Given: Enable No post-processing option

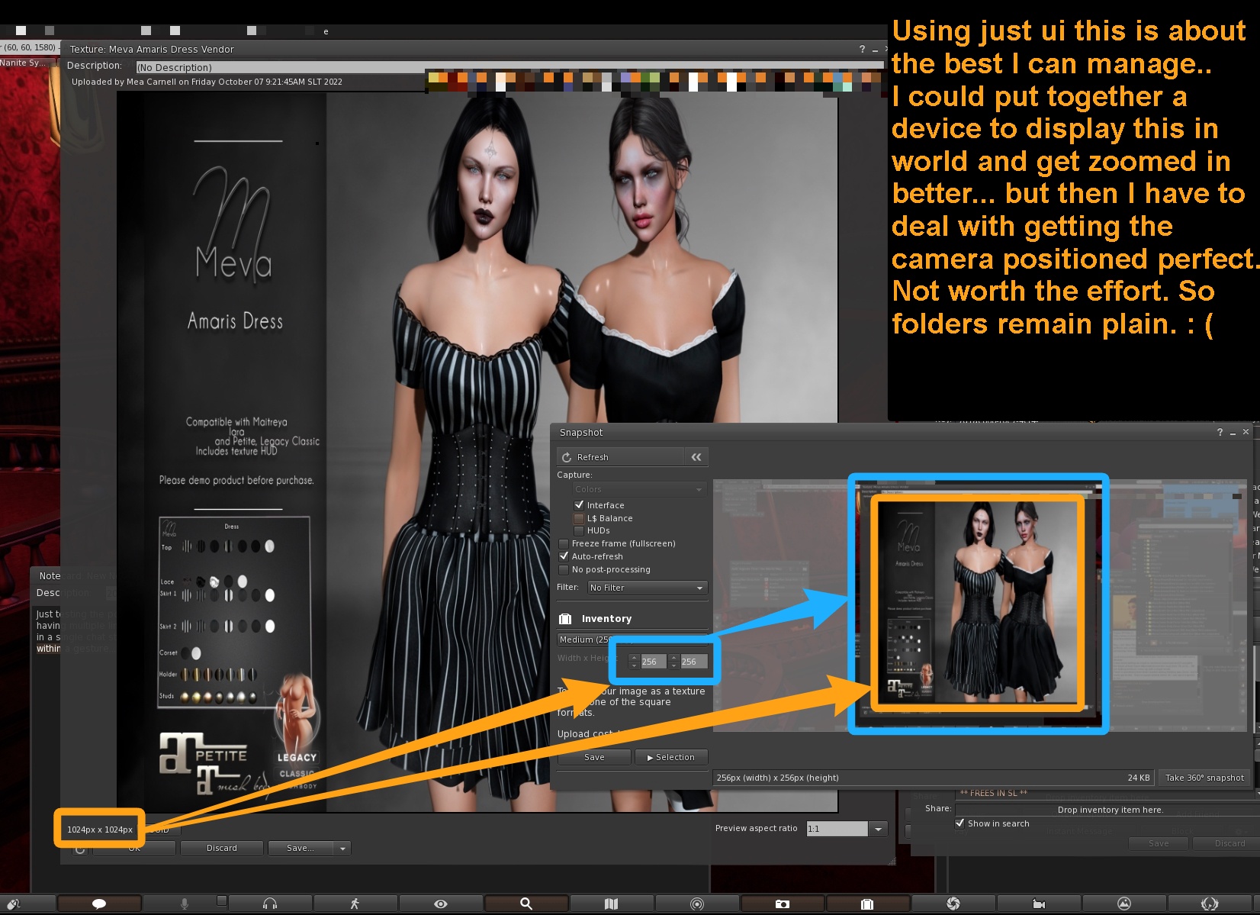Looking at the screenshot, I should tap(564, 569).
